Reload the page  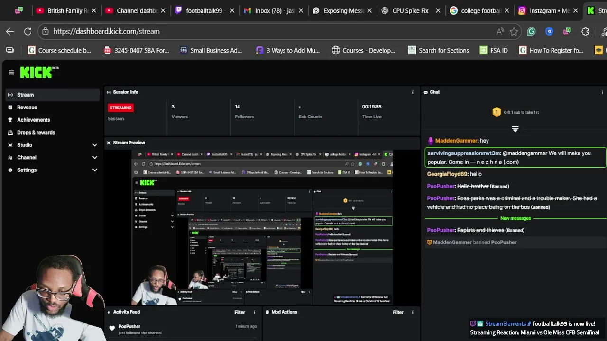28,31
